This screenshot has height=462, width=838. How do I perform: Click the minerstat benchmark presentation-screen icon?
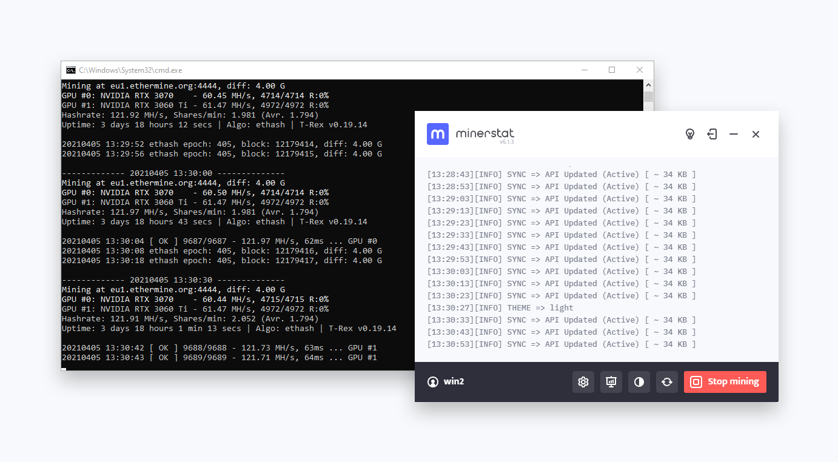(611, 382)
